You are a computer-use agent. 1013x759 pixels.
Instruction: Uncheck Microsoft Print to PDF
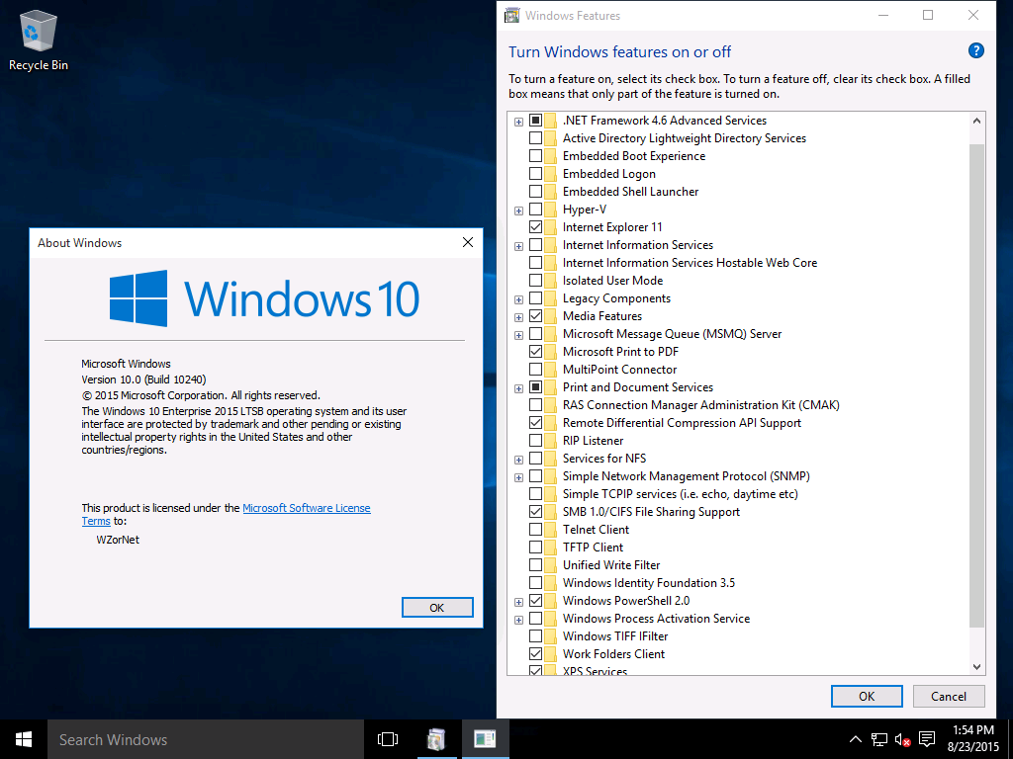click(535, 352)
